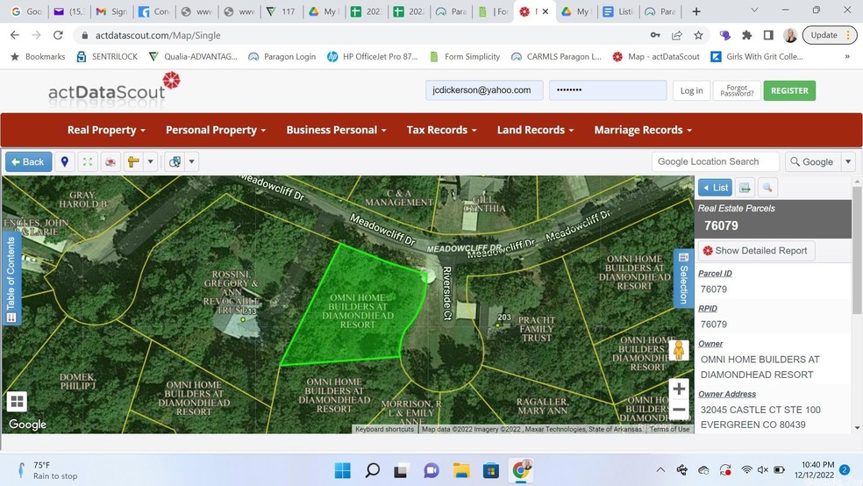The image size is (863, 486).
Task: Click the green full-extent arrows icon
Action: (x=88, y=162)
